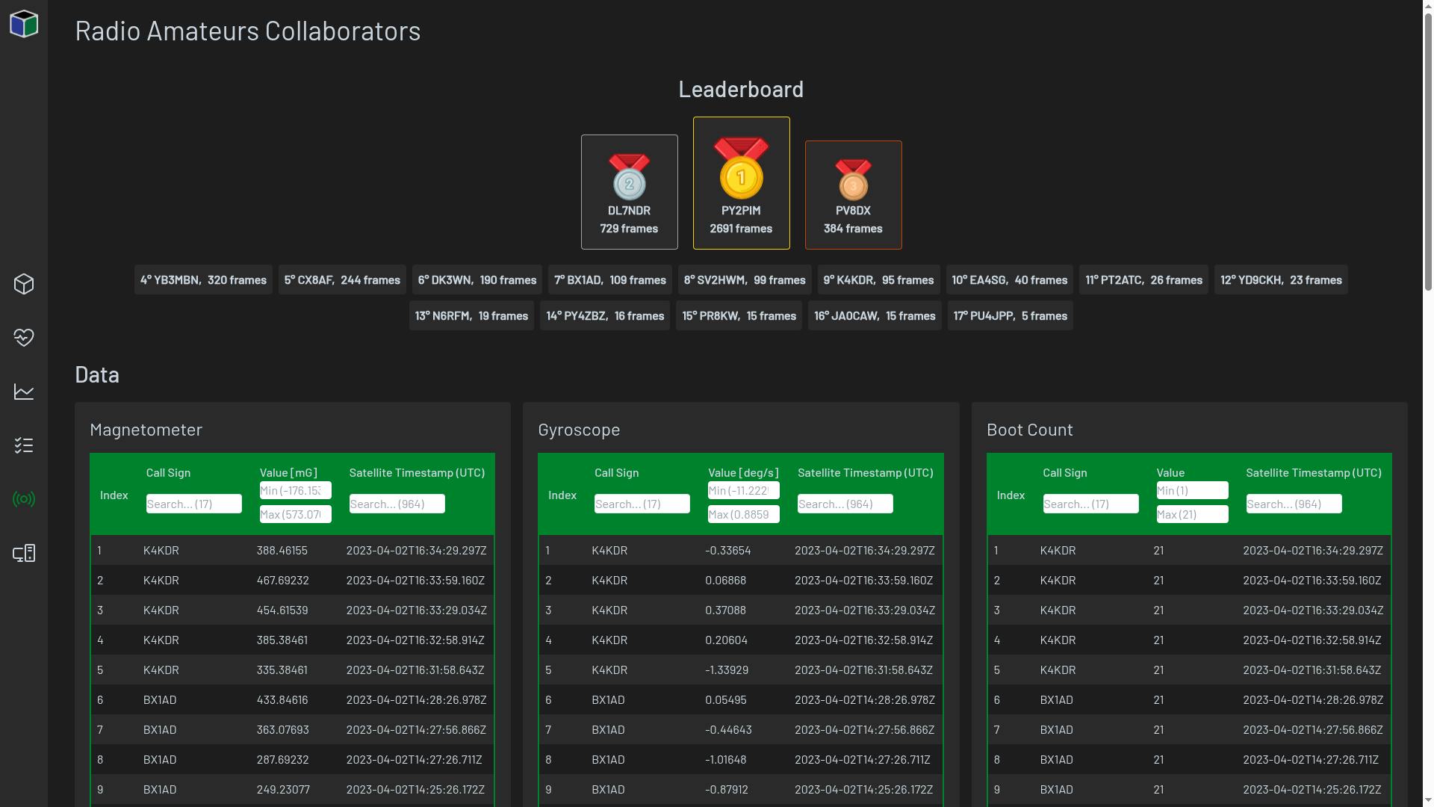The width and height of the screenshot is (1434, 807).
Task: Click Gyroscope Max value filter field
Action: (743, 514)
